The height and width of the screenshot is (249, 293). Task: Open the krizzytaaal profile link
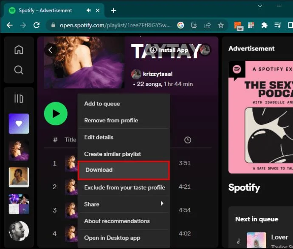coord(158,74)
